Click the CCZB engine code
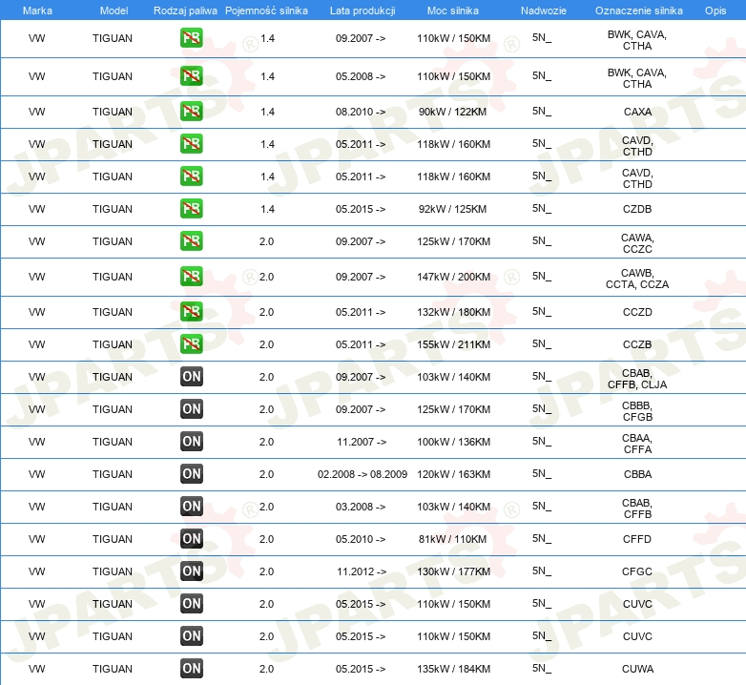 [x=637, y=344]
